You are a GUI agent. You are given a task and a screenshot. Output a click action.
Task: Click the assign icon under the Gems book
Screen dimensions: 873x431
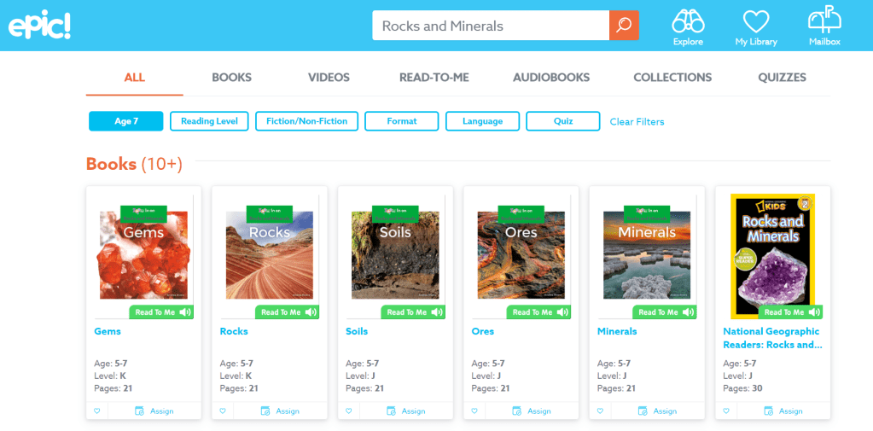click(140, 411)
